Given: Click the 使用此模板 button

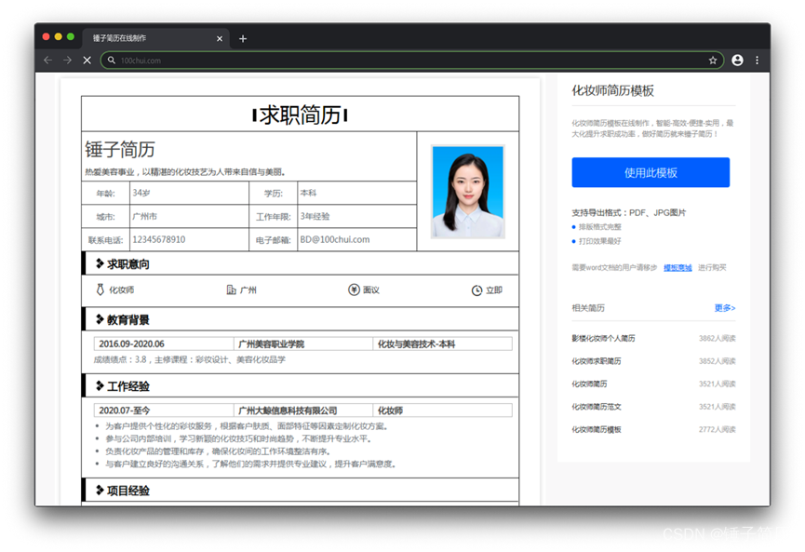Looking at the screenshot, I should (x=651, y=172).
